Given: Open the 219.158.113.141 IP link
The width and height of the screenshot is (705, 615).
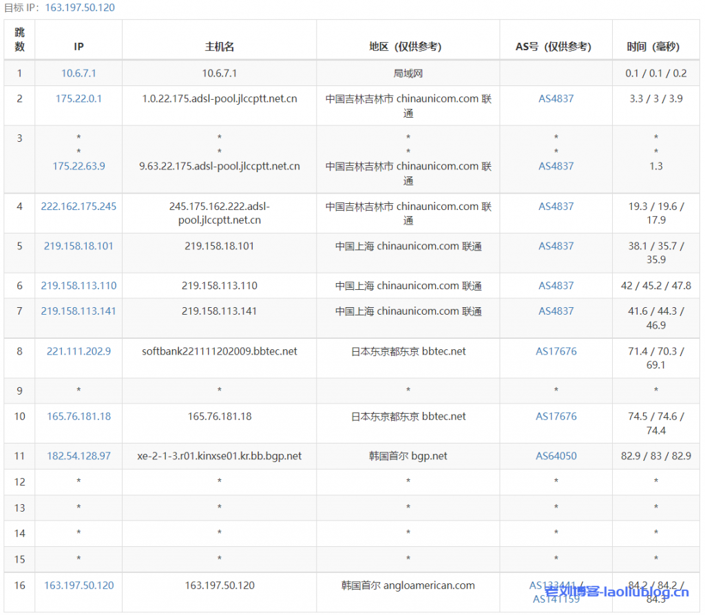Looking at the screenshot, I should [78, 311].
